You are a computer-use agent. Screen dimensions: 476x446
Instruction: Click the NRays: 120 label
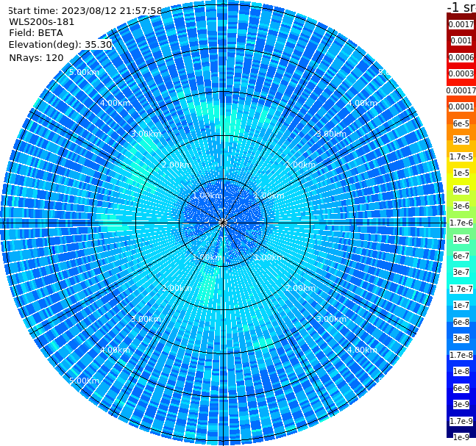36,57
